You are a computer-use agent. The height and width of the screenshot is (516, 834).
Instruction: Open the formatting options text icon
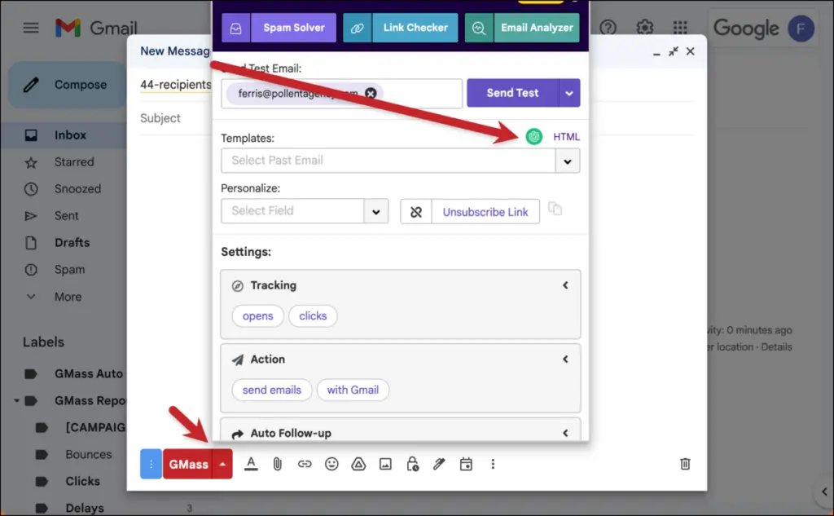click(251, 464)
